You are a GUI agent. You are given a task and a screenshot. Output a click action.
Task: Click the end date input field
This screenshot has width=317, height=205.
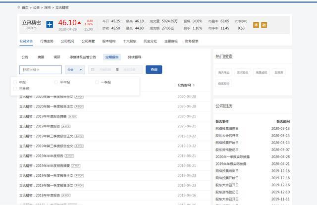click(129, 69)
